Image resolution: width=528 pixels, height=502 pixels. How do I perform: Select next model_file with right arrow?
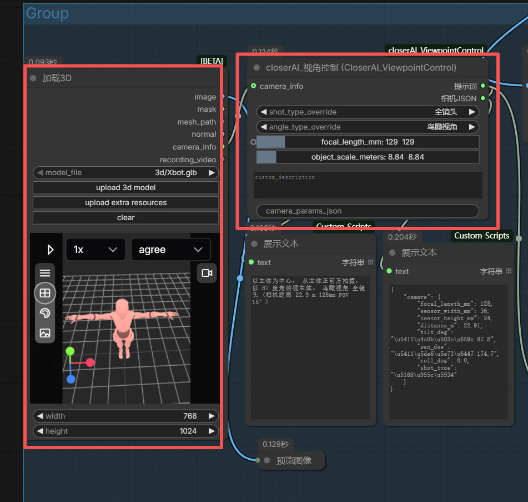(x=212, y=173)
